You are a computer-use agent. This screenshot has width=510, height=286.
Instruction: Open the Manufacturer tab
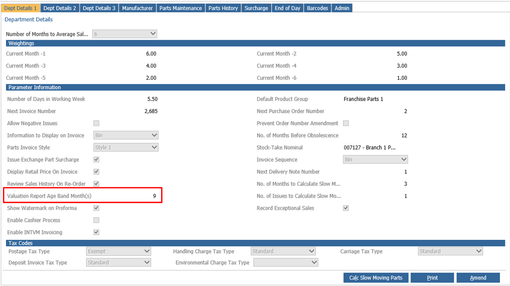[137, 8]
